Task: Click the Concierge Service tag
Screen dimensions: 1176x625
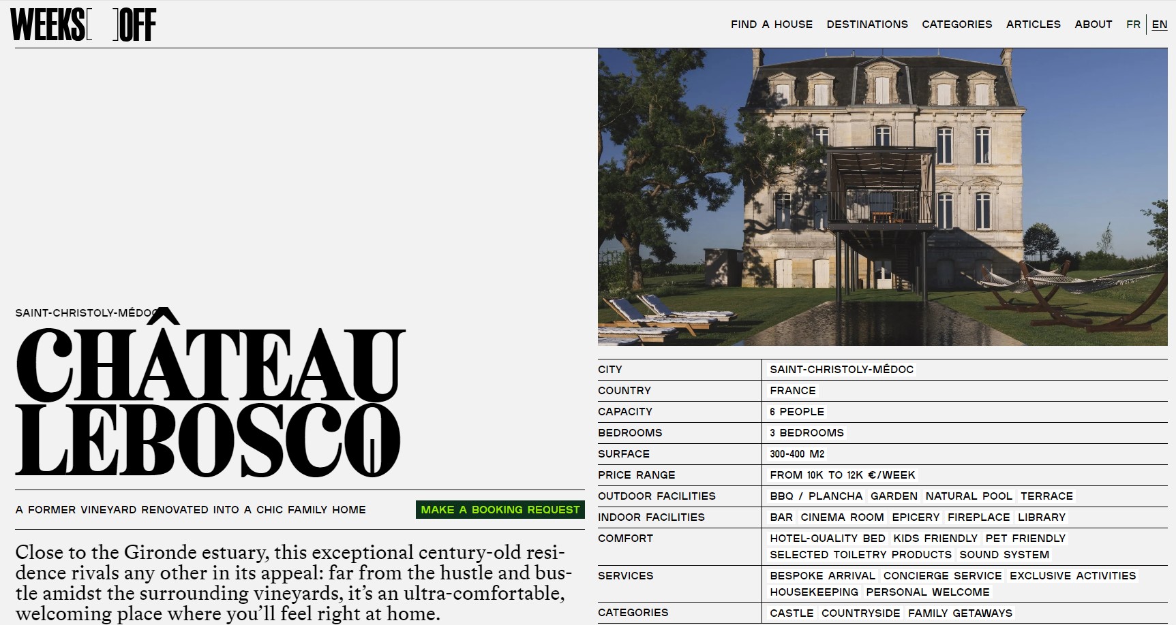Action: (x=942, y=576)
